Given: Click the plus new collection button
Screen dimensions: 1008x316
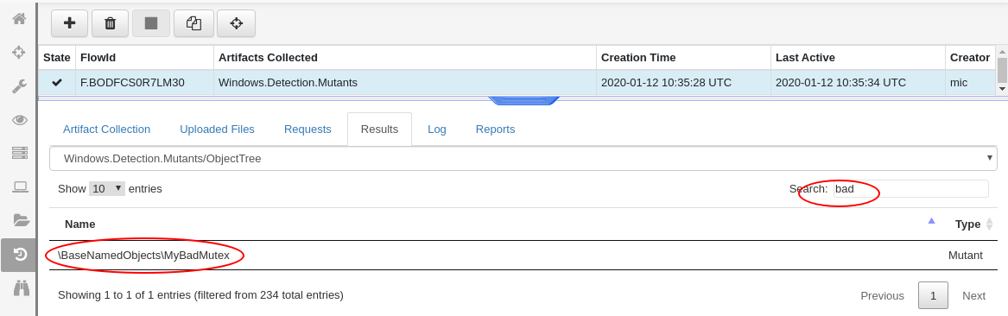Looking at the screenshot, I should coord(69,23).
